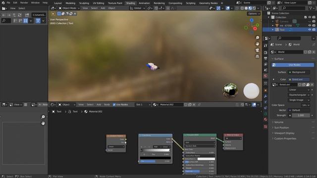
Task: Open the Equirectangular projection dropdown
Action: point(299,95)
